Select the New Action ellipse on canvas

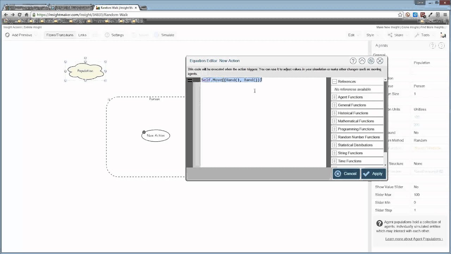155,135
